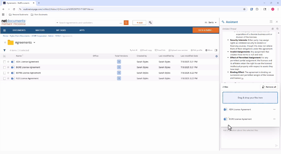Click Edit profile action

click(x=196, y=50)
